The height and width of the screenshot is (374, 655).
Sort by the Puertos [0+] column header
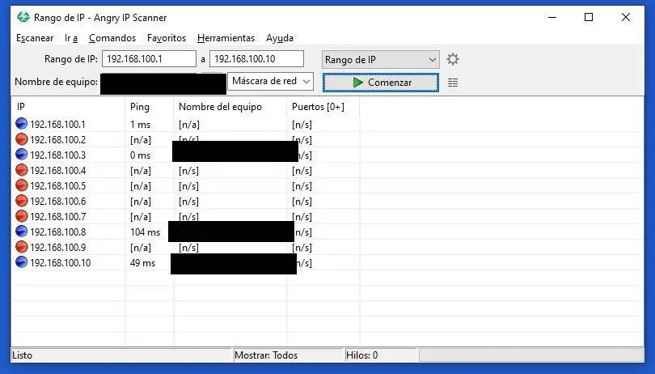tap(323, 107)
